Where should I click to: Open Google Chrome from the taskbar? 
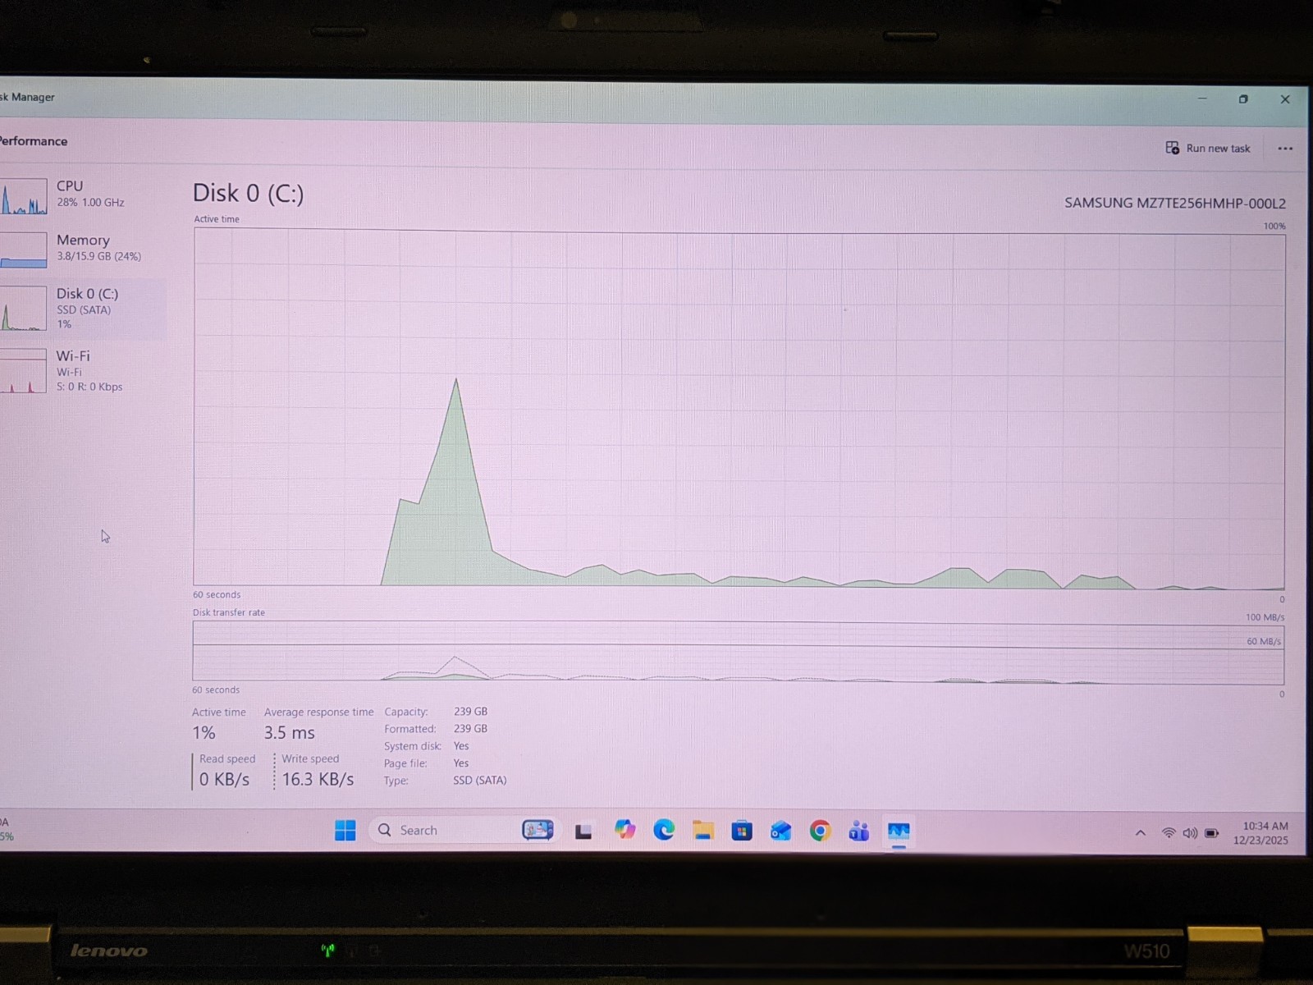[x=820, y=832]
